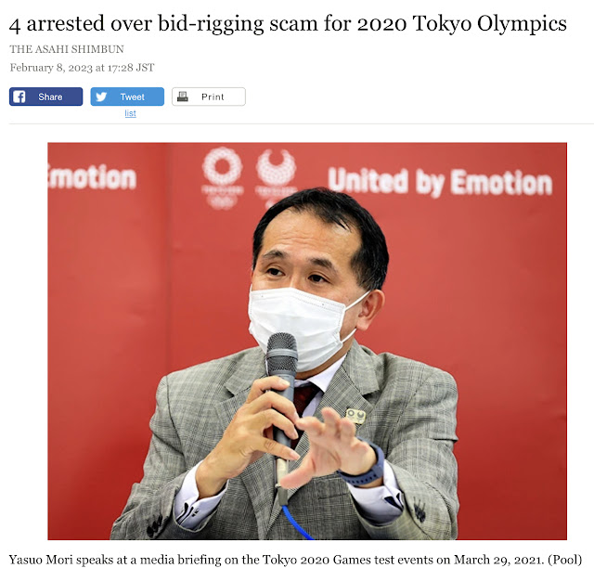The height and width of the screenshot is (568, 594).
Task: Tweet this article
Action: pos(127,97)
